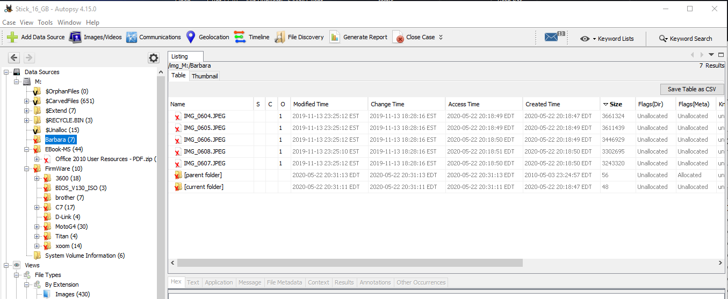
Task: Collapse the M: drive node
Action: (x=17, y=82)
